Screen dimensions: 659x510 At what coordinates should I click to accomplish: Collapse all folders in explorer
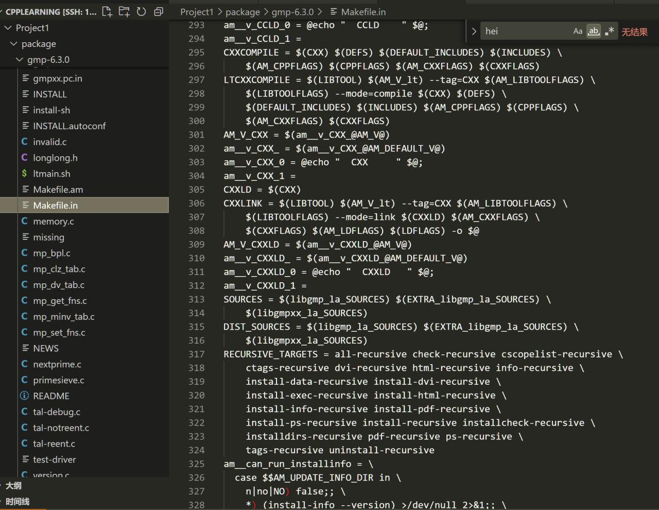pyautogui.click(x=159, y=11)
